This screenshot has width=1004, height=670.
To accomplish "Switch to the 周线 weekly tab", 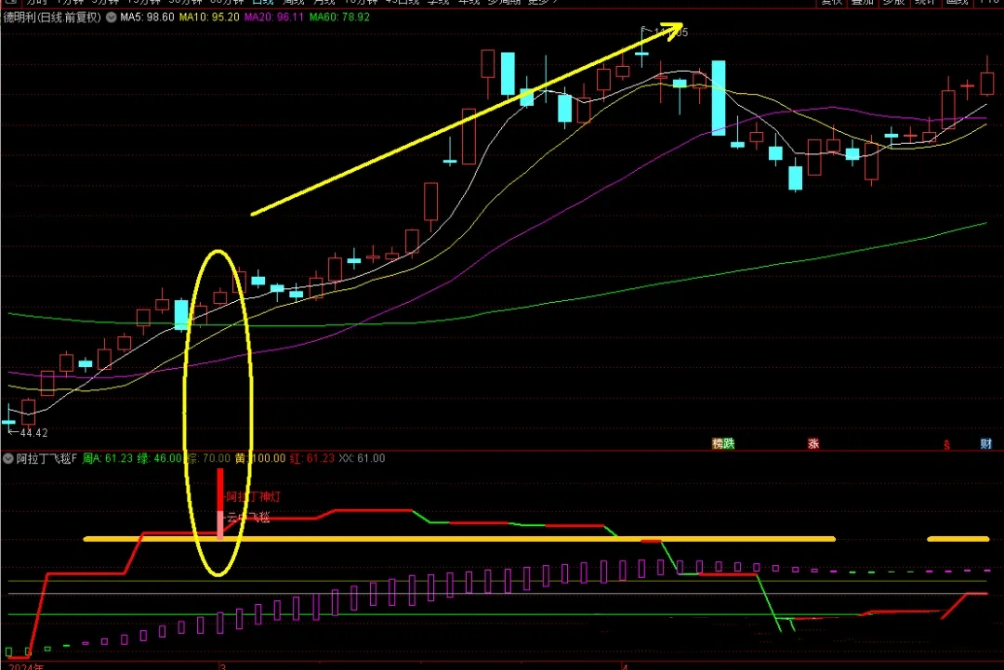I will (294, 3).
